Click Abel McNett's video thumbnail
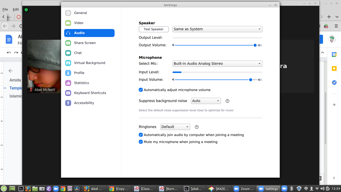341x192 pixels. [x=44, y=66]
